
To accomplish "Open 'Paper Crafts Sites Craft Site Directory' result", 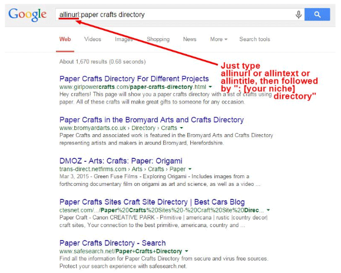I will tap(152, 202).
